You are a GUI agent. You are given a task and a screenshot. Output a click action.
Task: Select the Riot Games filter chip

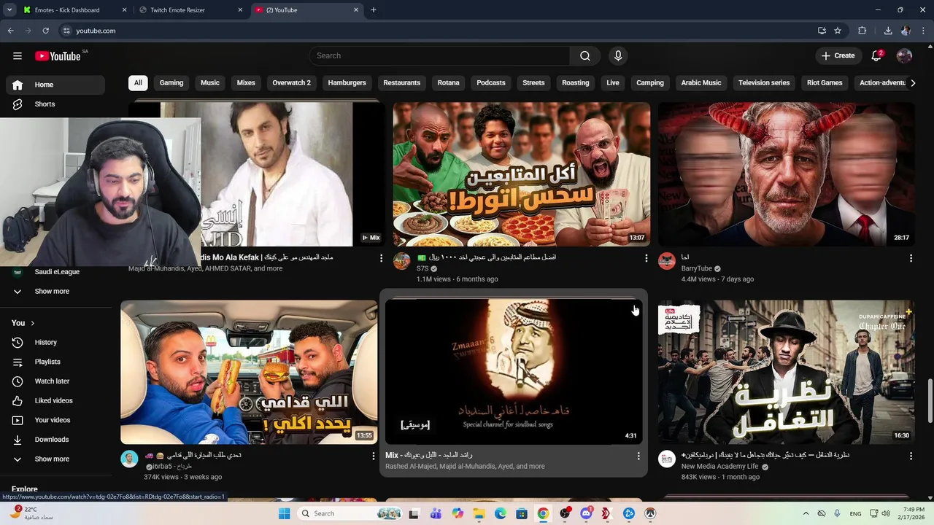pyautogui.click(x=825, y=82)
